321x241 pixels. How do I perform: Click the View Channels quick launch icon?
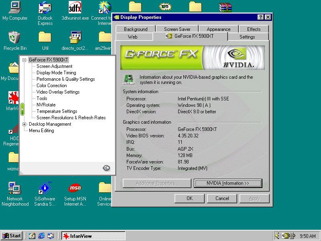[51, 236]
